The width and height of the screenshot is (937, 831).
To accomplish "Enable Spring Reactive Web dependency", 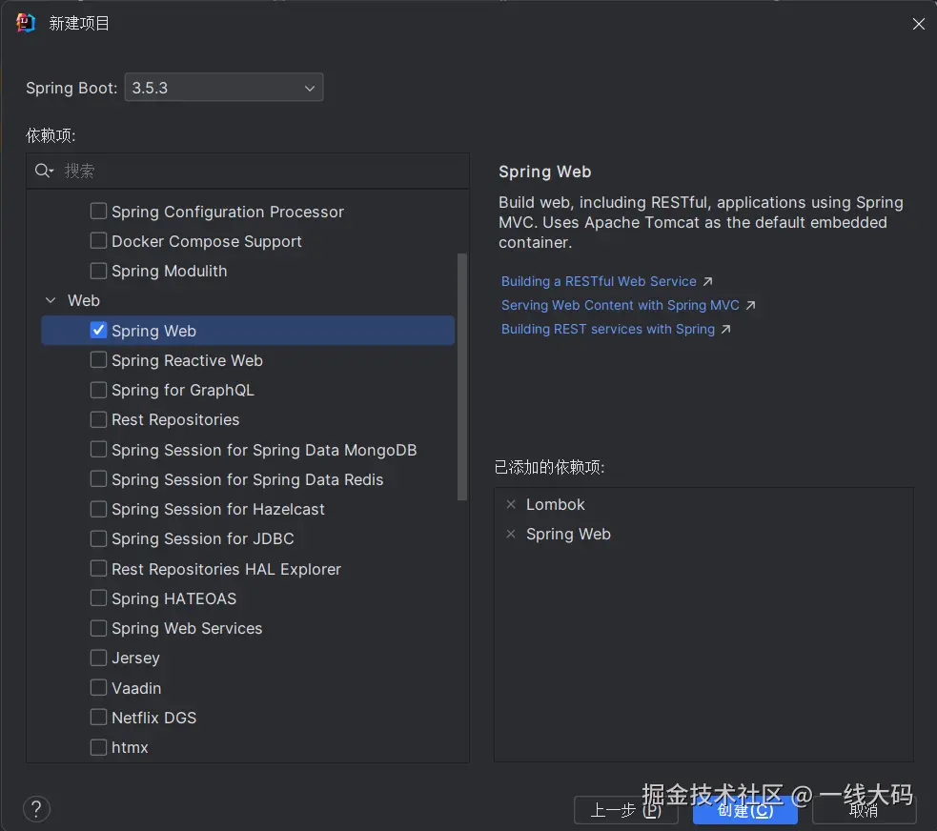I will 98,359.
